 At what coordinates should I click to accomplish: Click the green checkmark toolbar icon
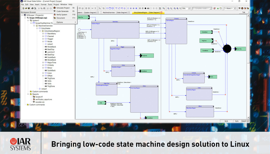click(x=218, y=8)
